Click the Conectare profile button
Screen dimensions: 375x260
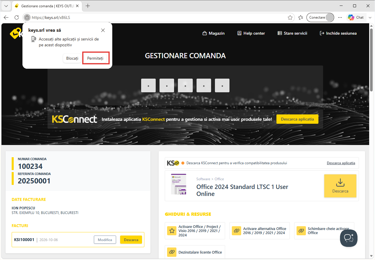[x=320, y=17]
